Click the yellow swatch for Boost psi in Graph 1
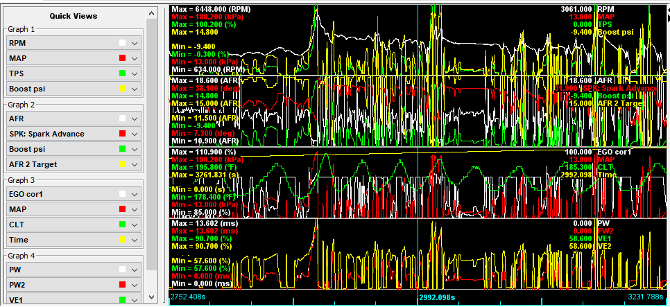 (123, 89)
